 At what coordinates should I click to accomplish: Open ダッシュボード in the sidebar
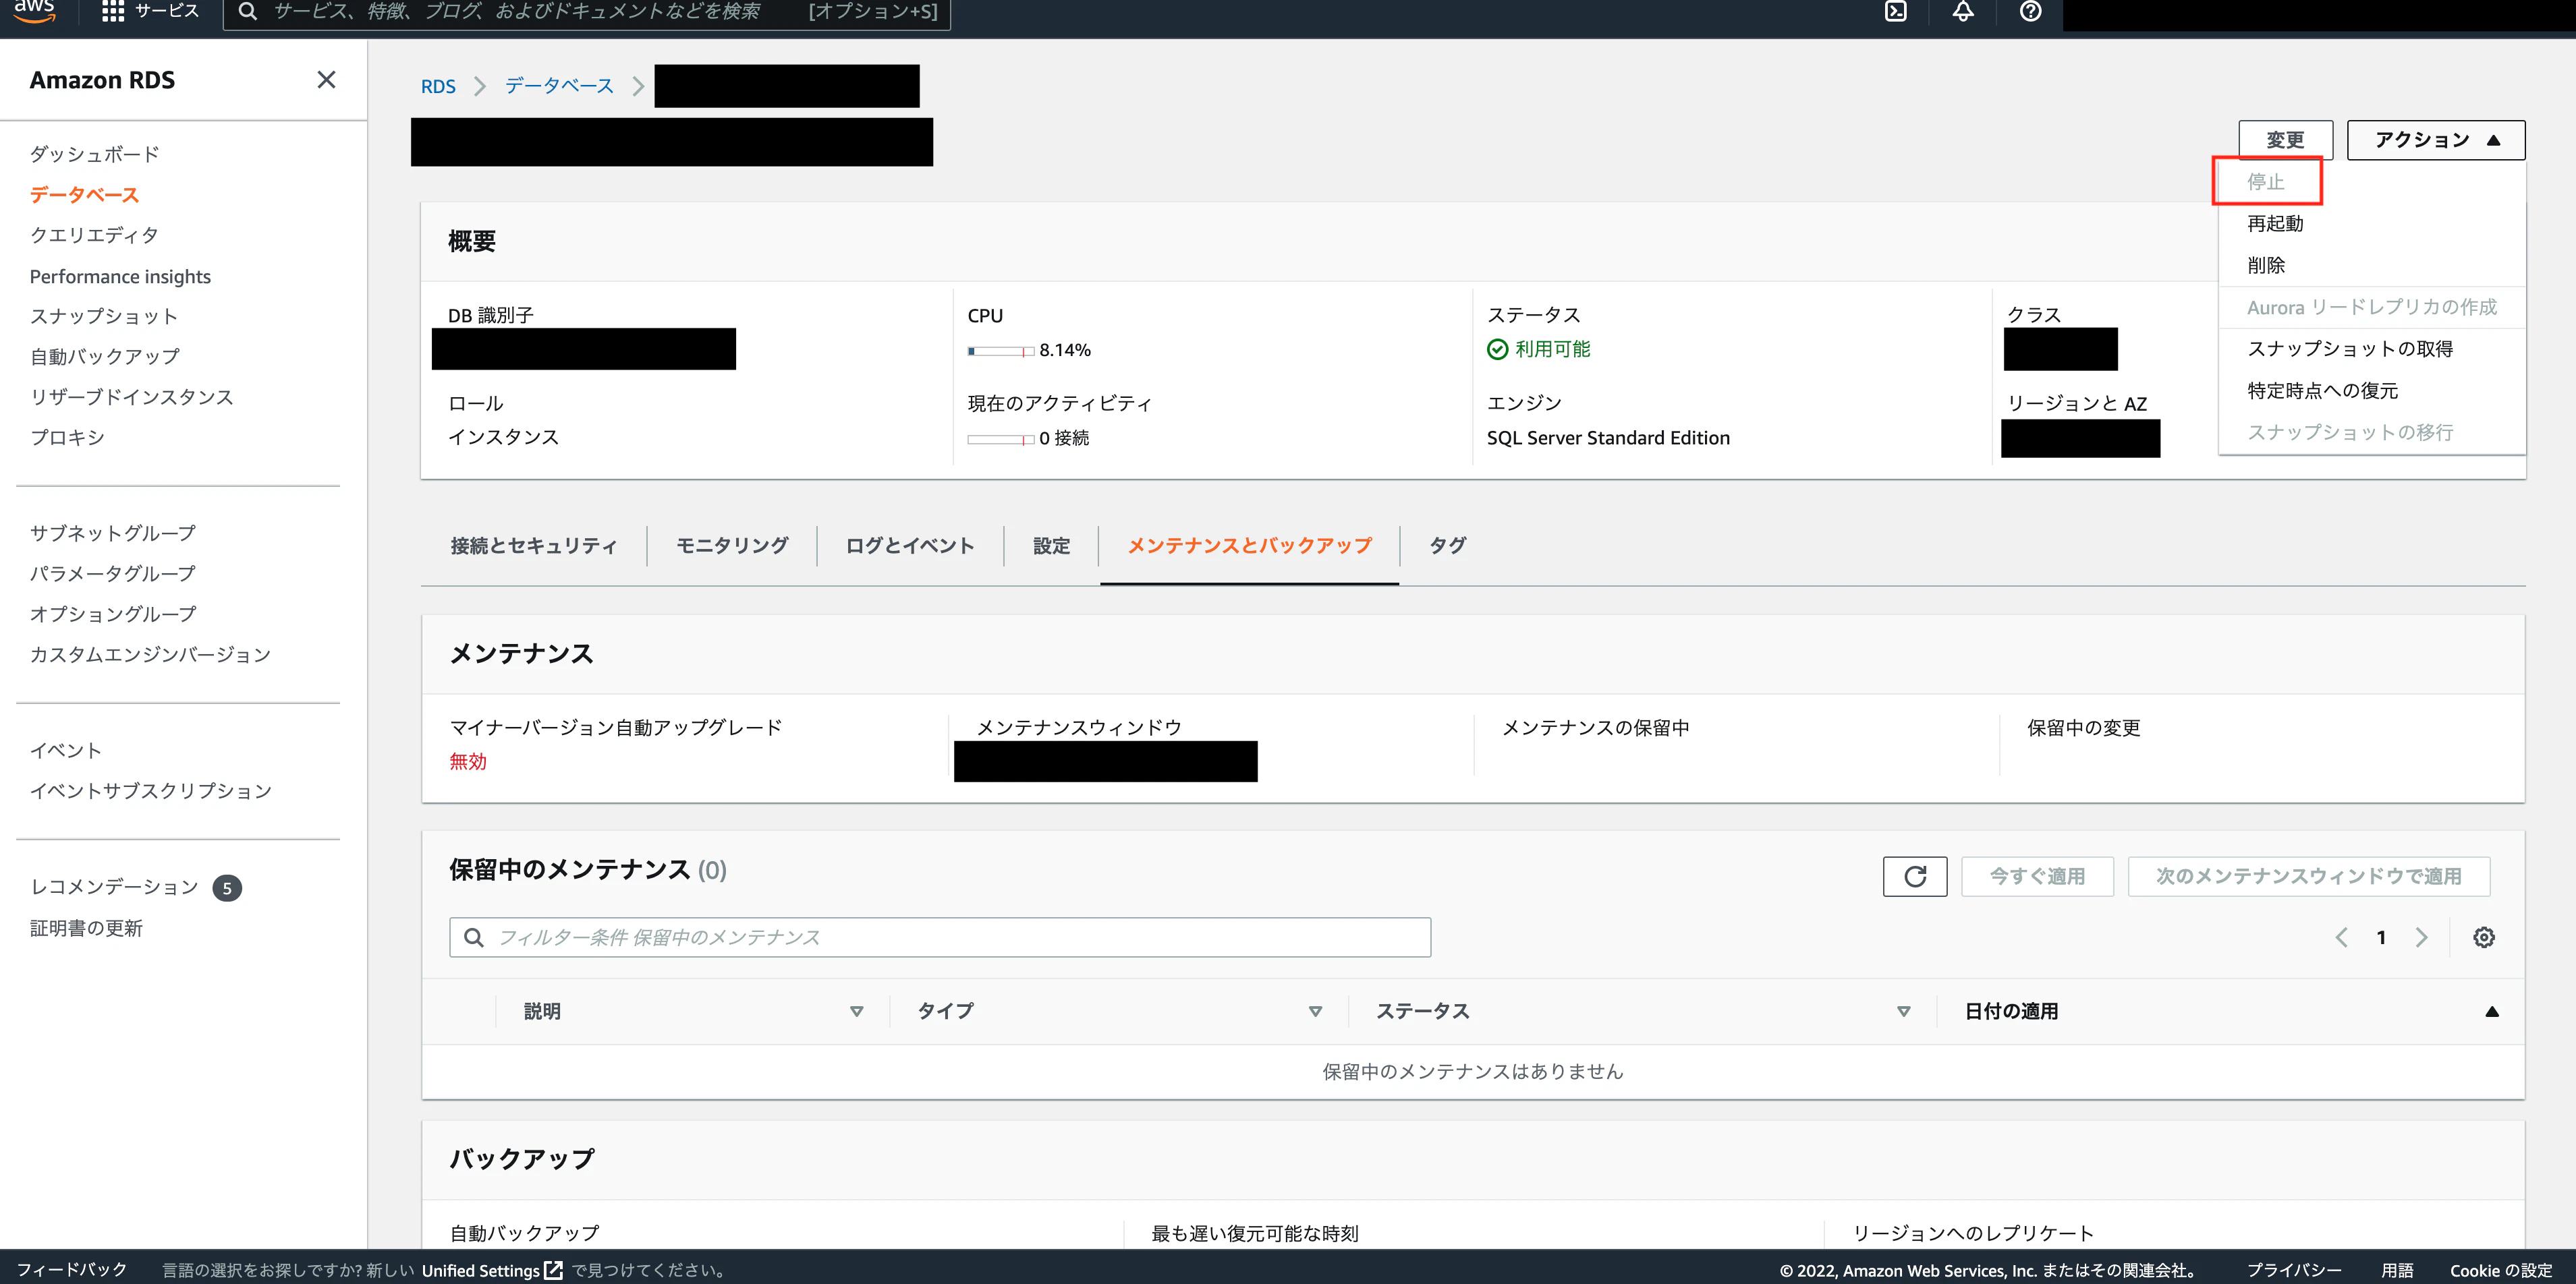pyautogui.click(x=94, y=154)
